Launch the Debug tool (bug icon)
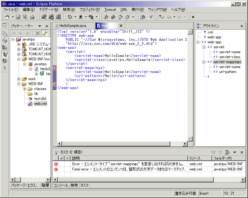The image size is (248, 198). pos(70,17)
